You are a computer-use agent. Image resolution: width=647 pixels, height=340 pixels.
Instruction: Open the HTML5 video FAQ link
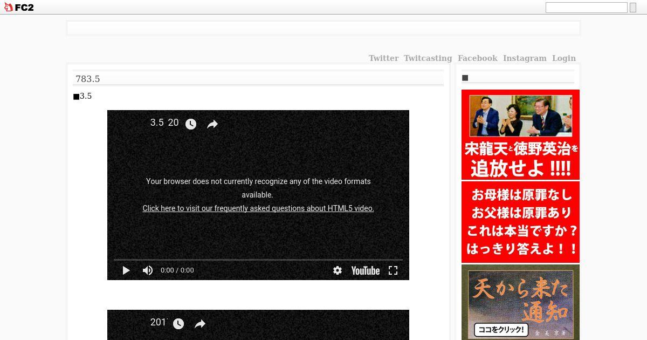tap(258, 208)
